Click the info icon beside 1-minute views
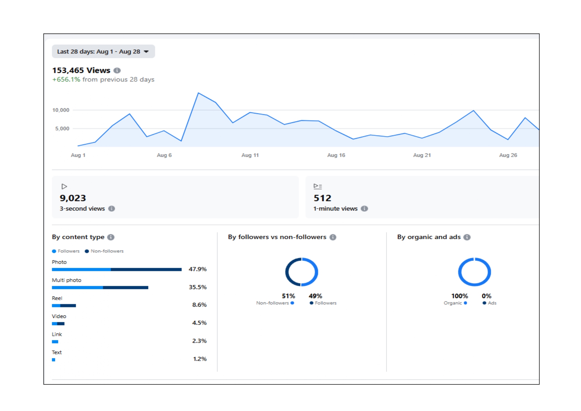581x411 pixels. tap(364, 209)
